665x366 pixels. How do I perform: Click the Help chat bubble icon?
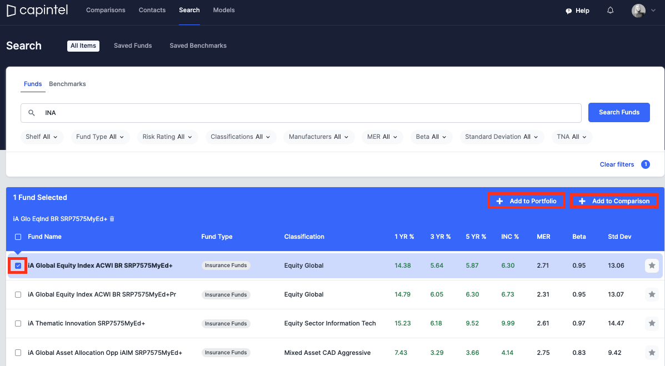point(569,11)
